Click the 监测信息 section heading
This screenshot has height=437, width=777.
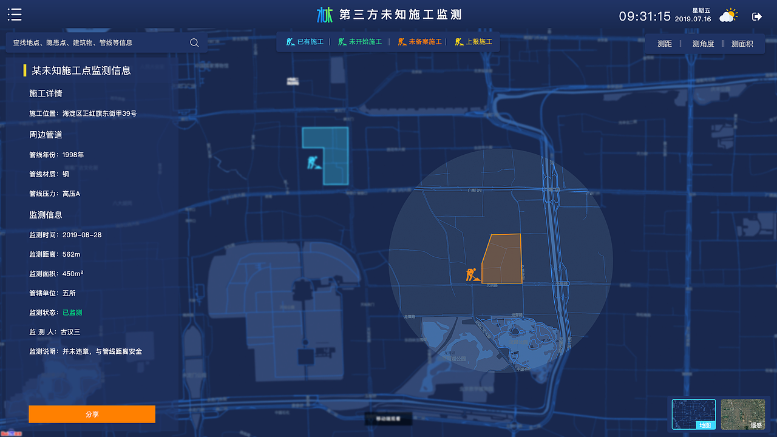point(46,215)
